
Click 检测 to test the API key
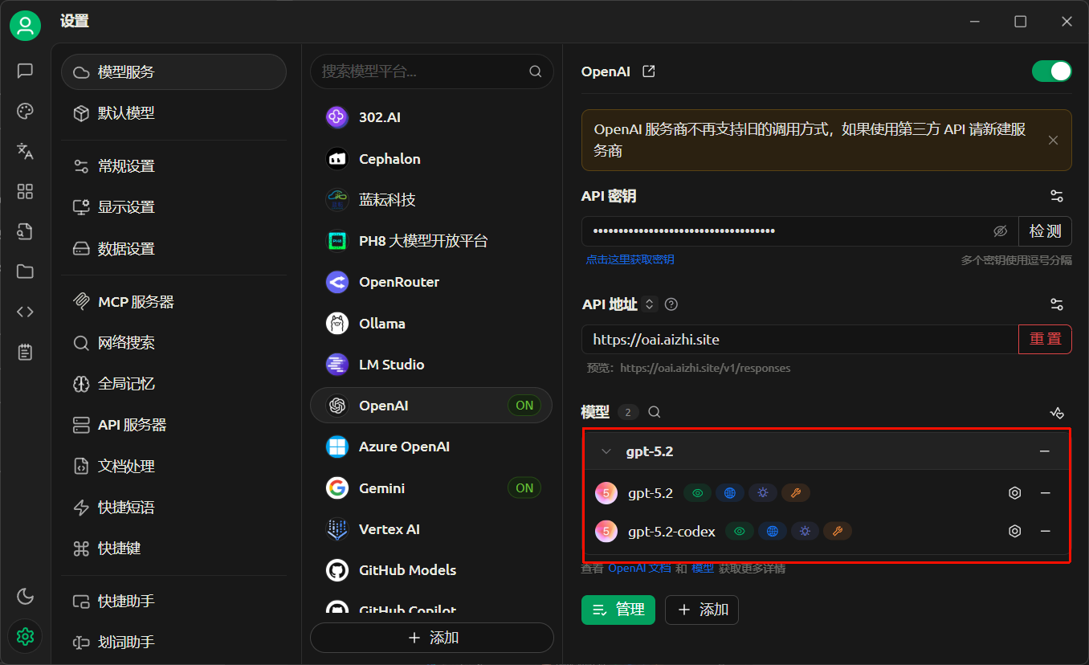point(1045,231)
